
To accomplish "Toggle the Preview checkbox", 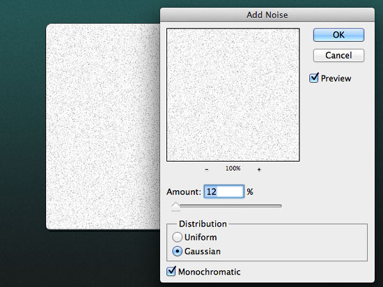I will (314, 78).
